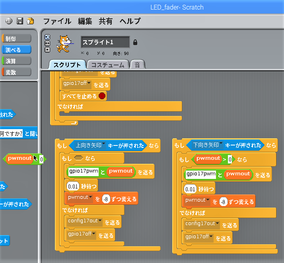The image size is (284, 263).
Task: Switch to the スクリプト tab
Action: (67, 65)
